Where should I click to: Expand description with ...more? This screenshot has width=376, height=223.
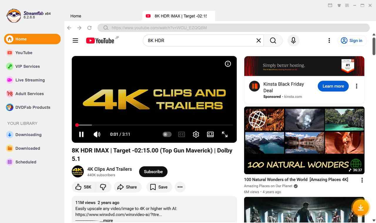point(106,220)
